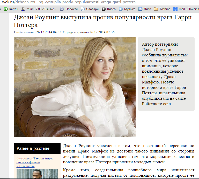Click paragraph starting Джоан Роулинг убеждена
Image resolution: width=199 pixels, height=179 pixels.
point(129,154)
